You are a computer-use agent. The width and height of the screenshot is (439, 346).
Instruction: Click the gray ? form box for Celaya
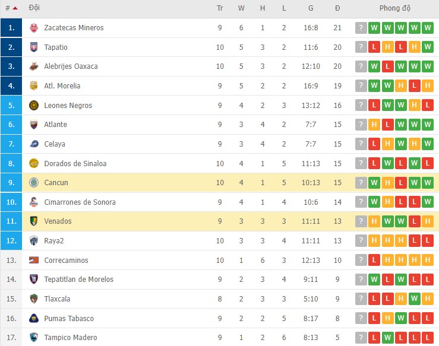(361, 144)
